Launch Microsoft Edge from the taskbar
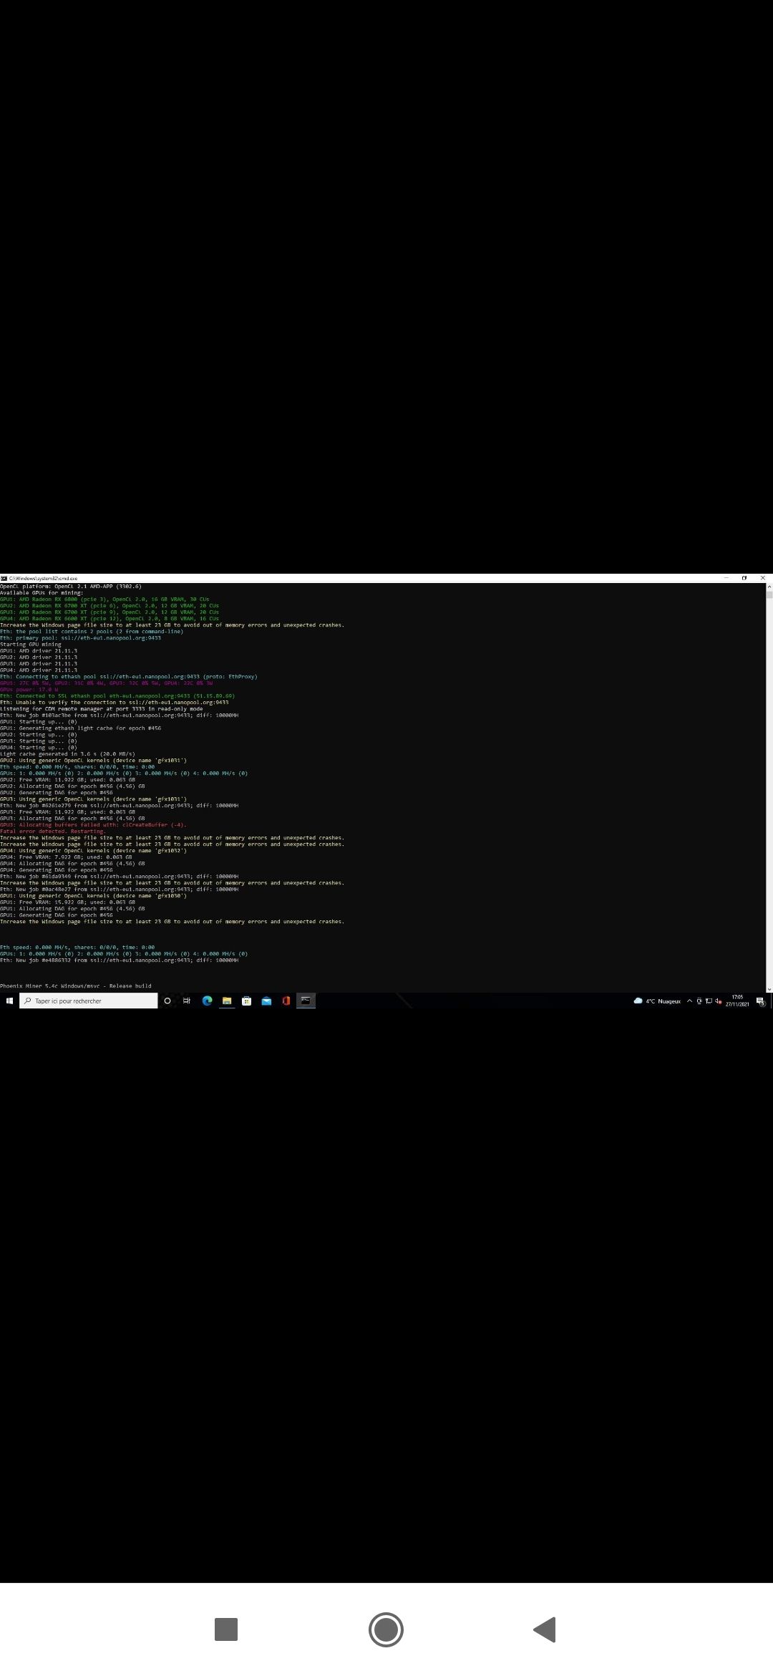 click(x=207, y=1001)
